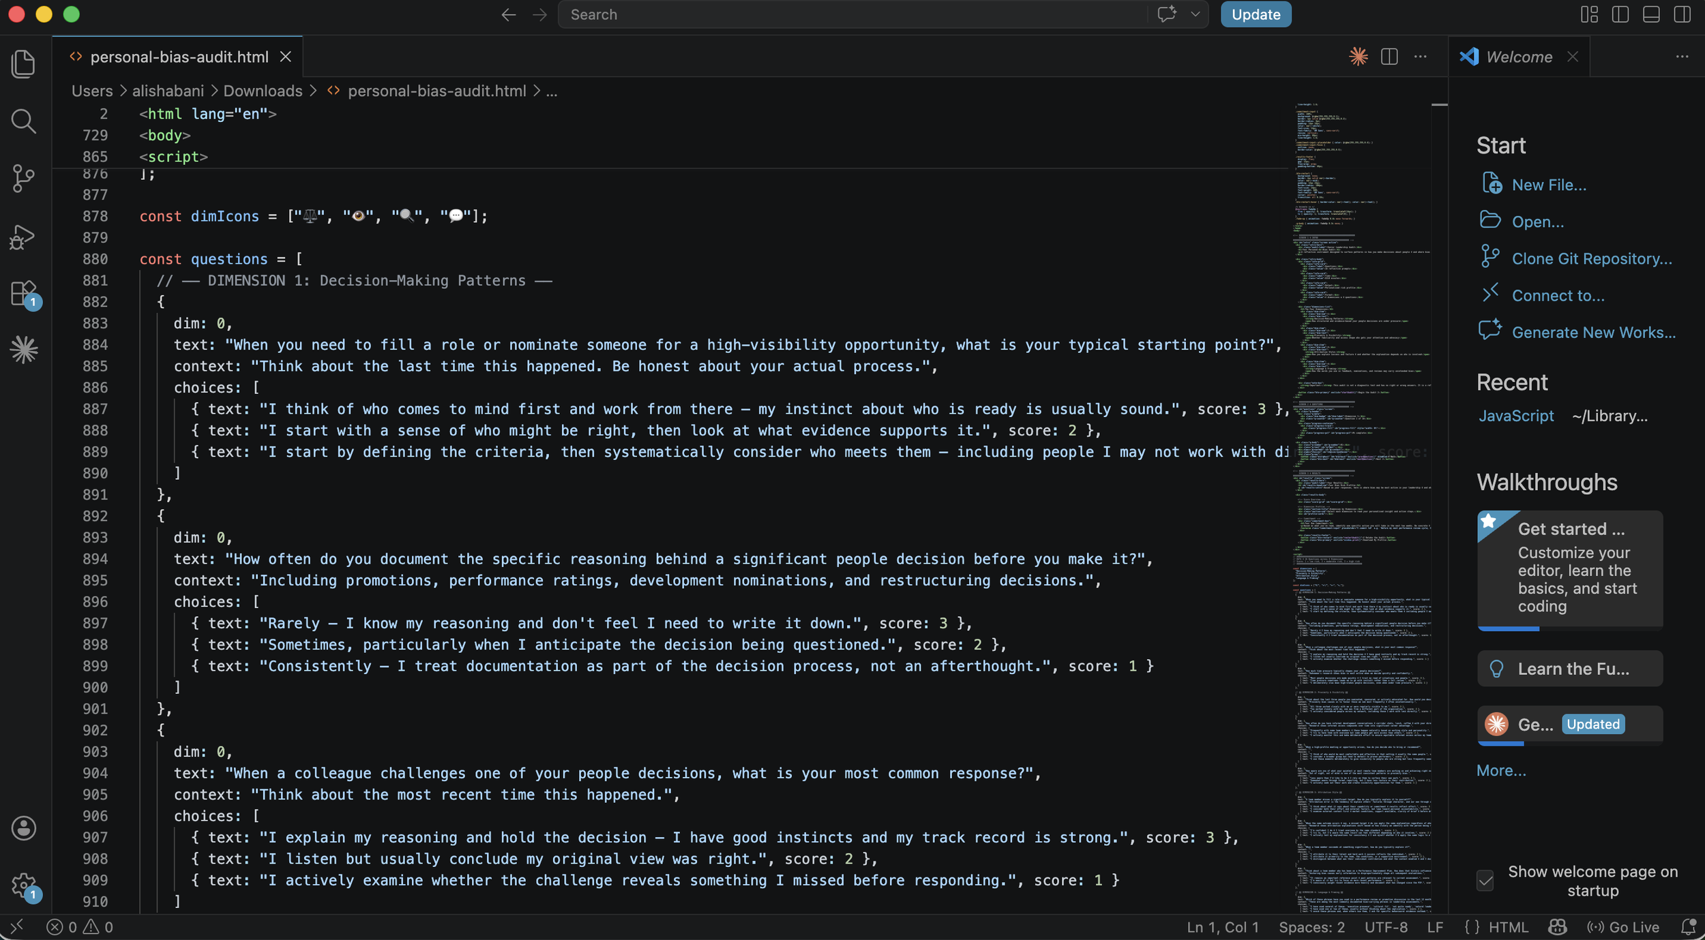
Task: Split the editor right
Action: [x=1389, y=57]
